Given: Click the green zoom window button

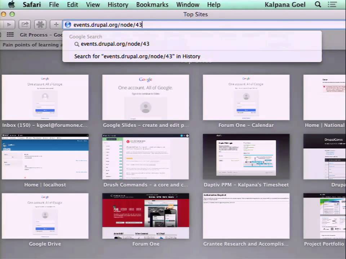Looking at the screenshot, I should click(12, 14).
